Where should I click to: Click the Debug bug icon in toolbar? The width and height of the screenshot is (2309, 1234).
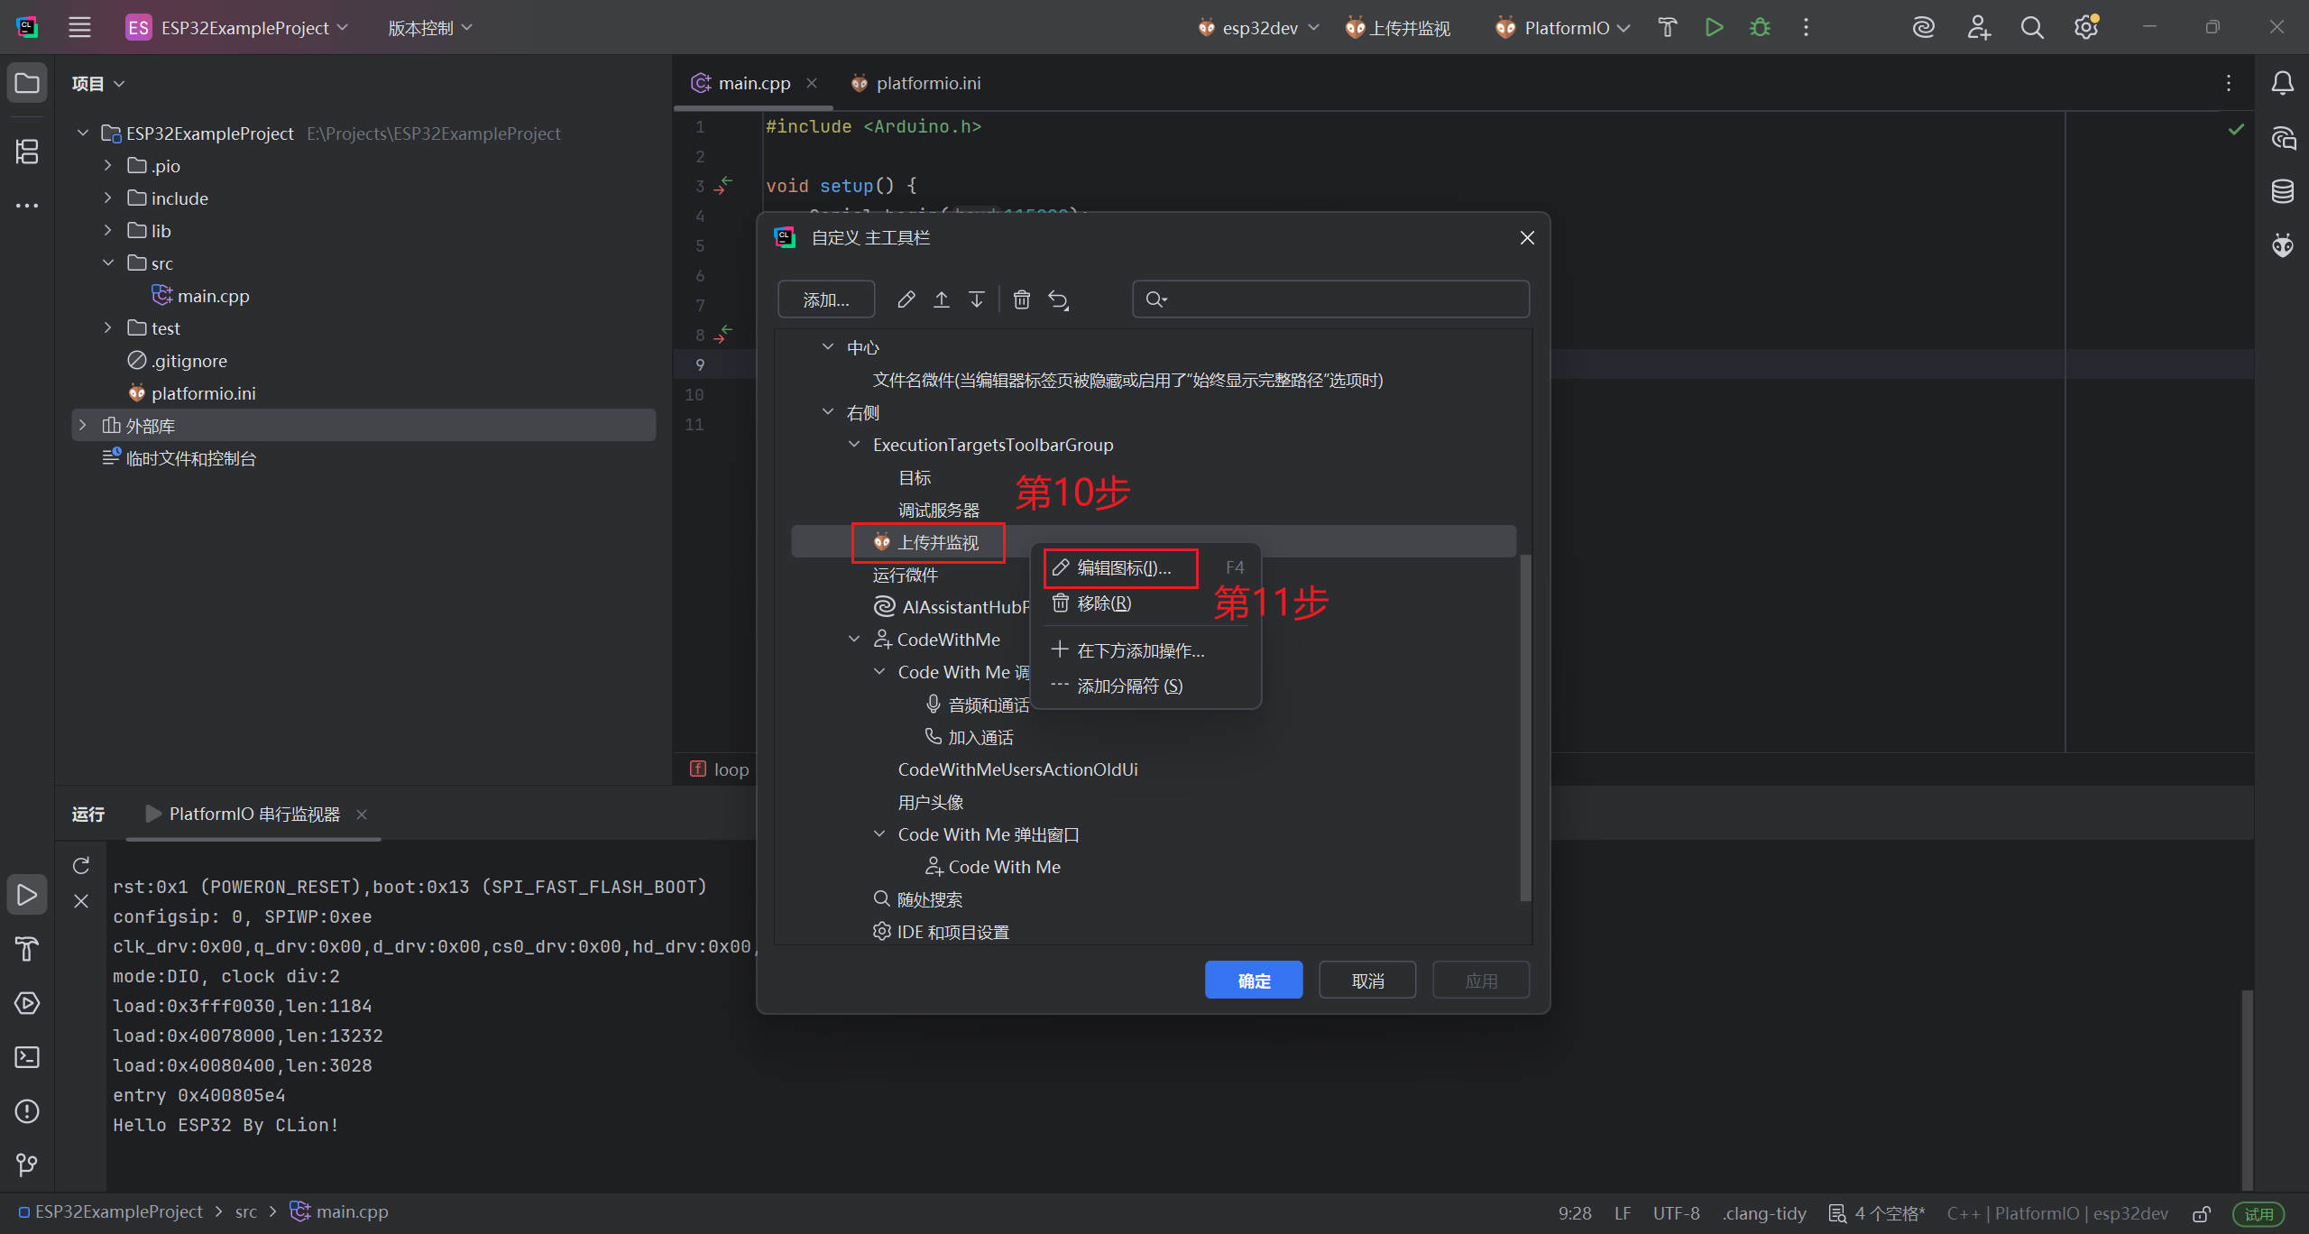pos(1759,28)
